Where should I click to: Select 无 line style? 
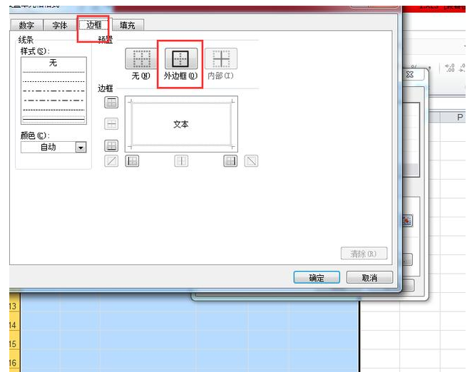point(53,63)
